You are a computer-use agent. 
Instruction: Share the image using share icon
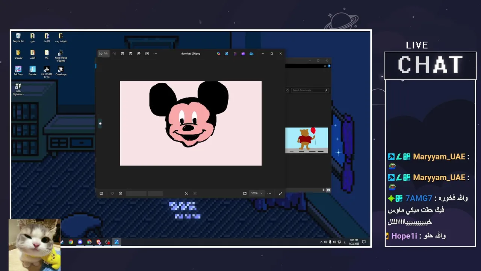pos(139,53)
